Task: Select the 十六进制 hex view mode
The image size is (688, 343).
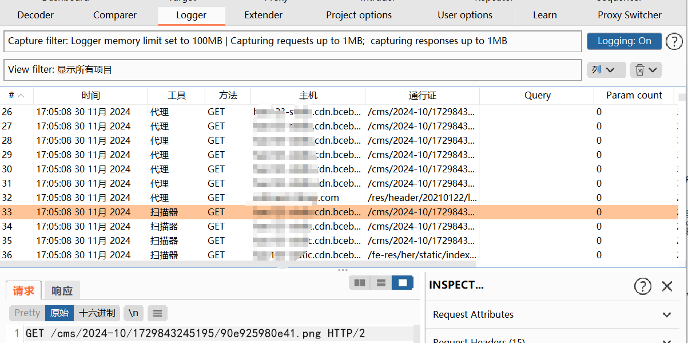Action: pos(97,313)
